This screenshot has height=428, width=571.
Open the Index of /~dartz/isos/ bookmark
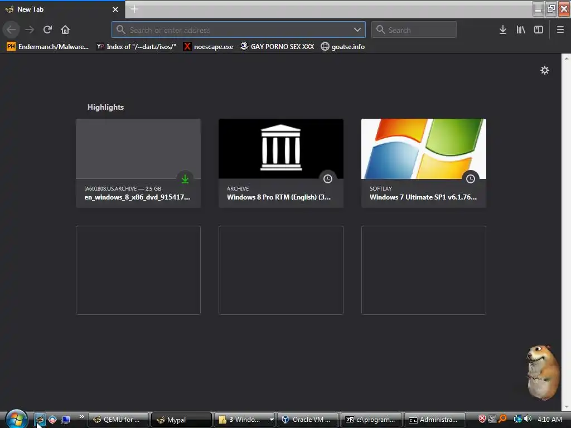coord(136,47)
